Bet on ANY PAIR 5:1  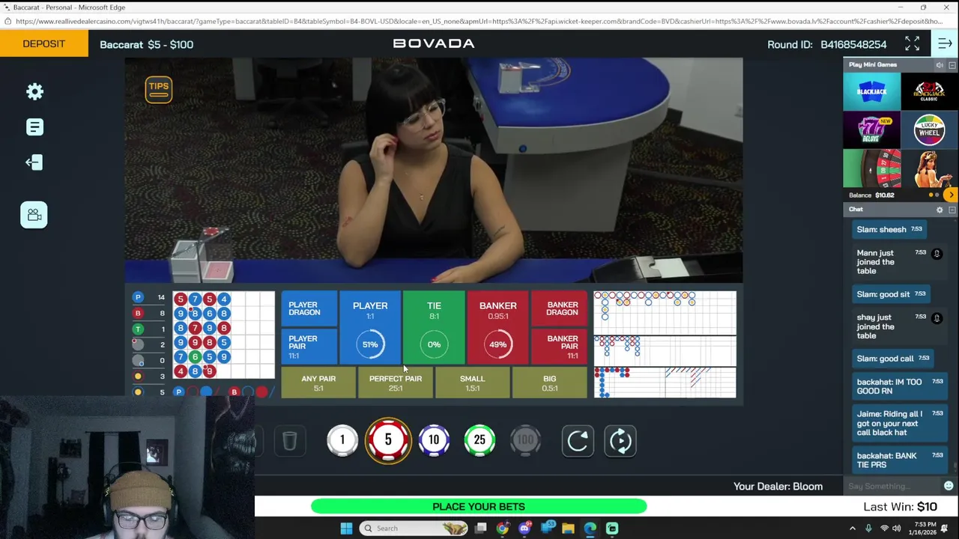tap(318, 383)
